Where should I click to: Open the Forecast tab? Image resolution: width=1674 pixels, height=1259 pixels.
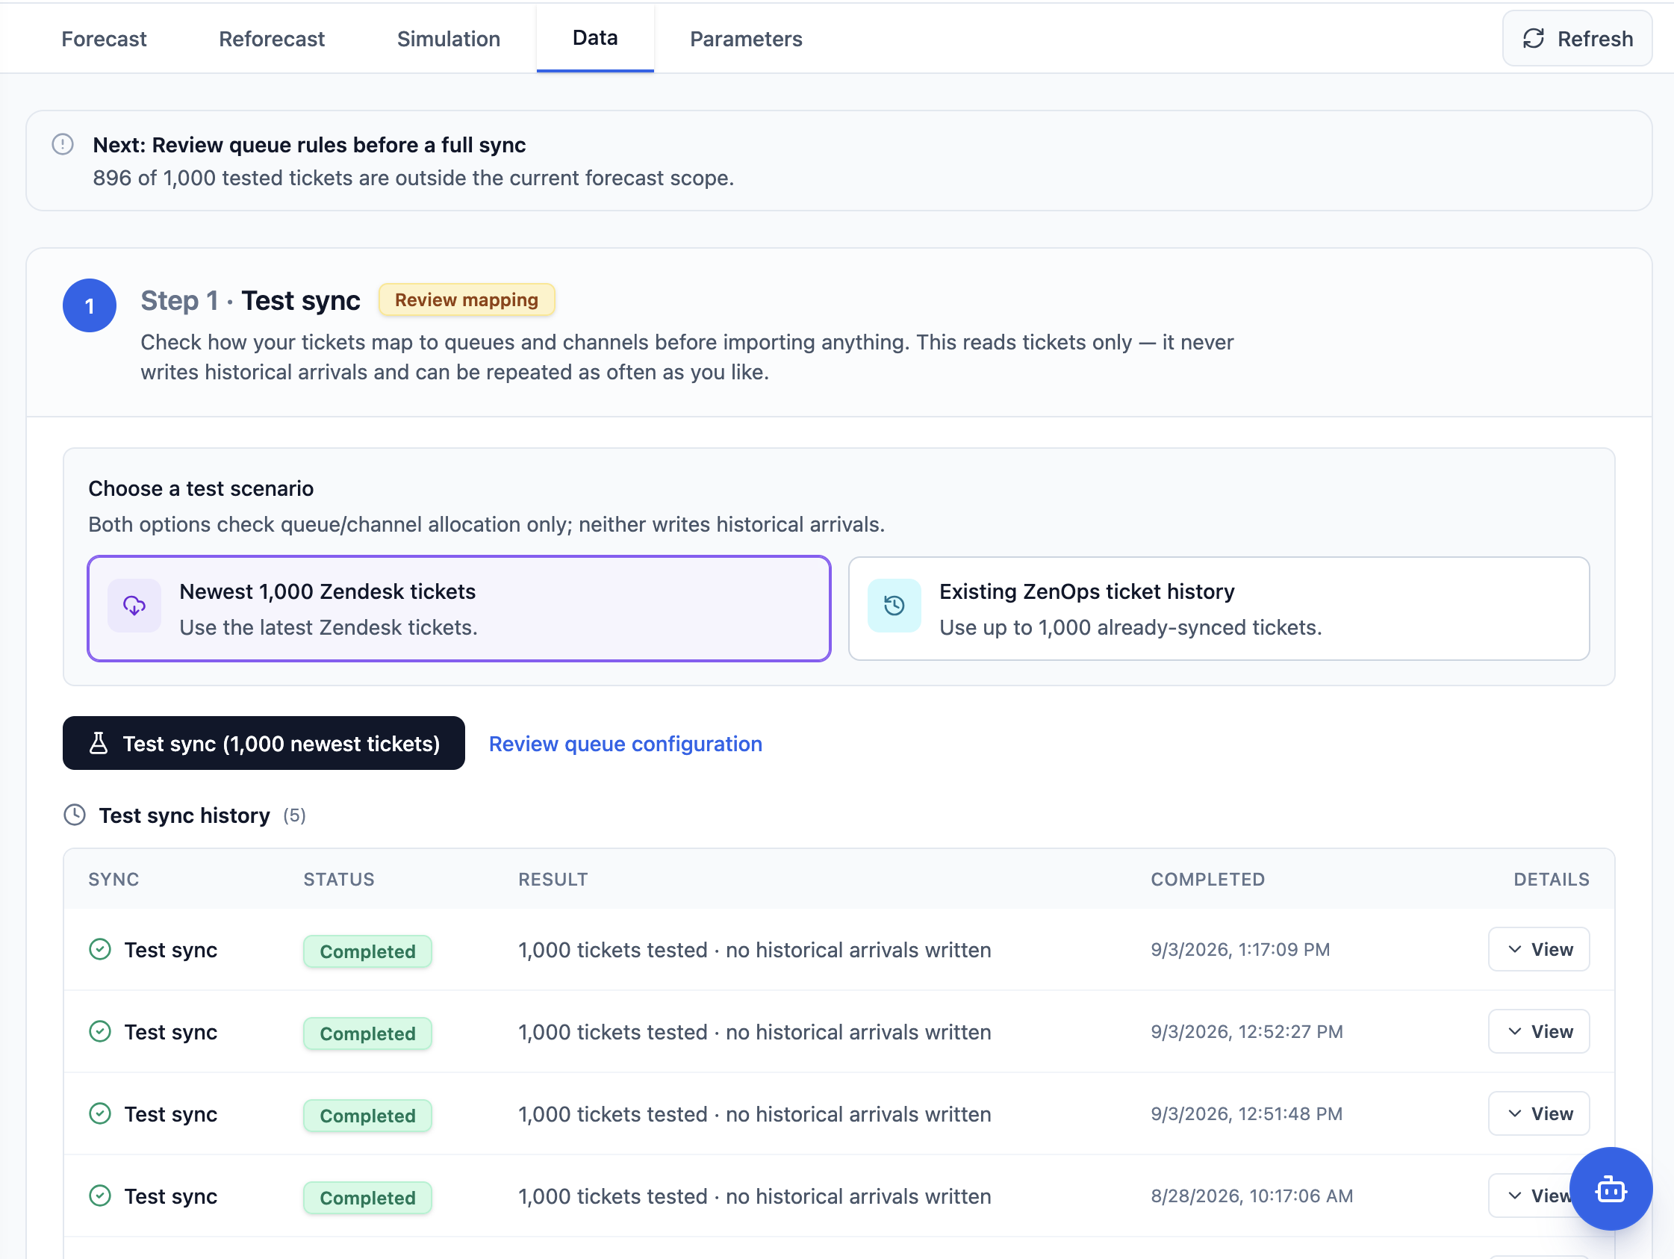(104, 39)
